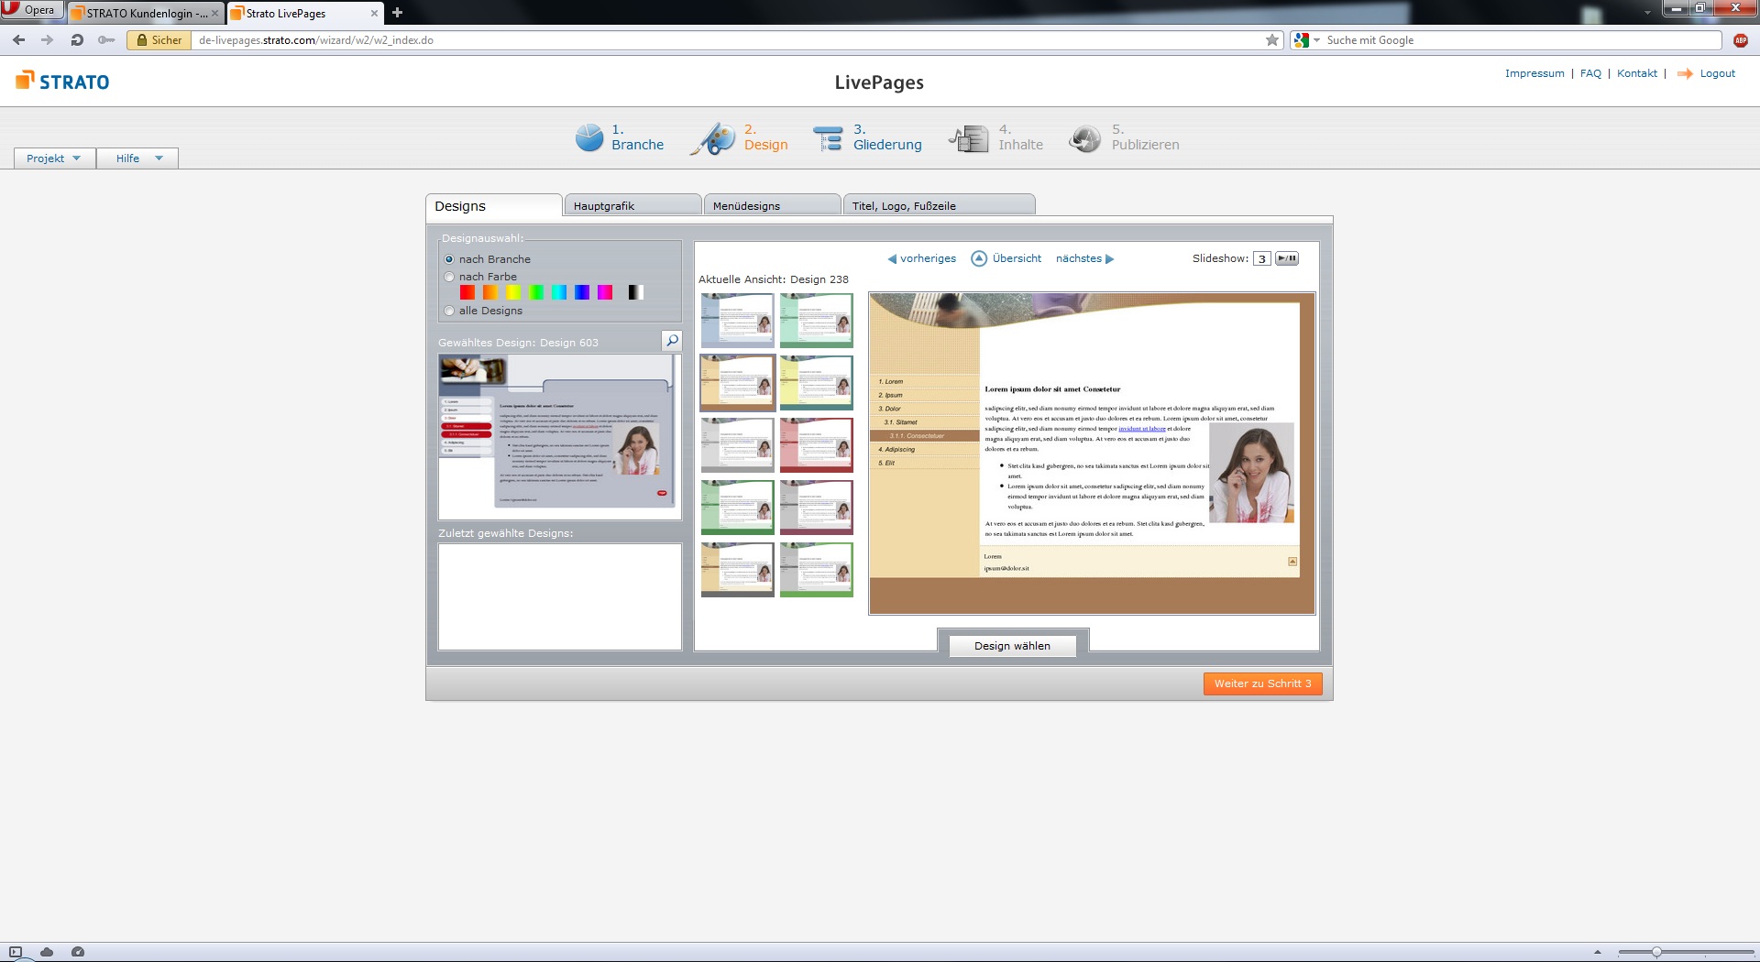
Task: Open the Google search engine dropdown
Action: coord(1306,40)
